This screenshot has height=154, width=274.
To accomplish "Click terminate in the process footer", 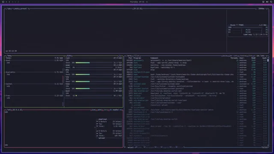I will 150,148.
